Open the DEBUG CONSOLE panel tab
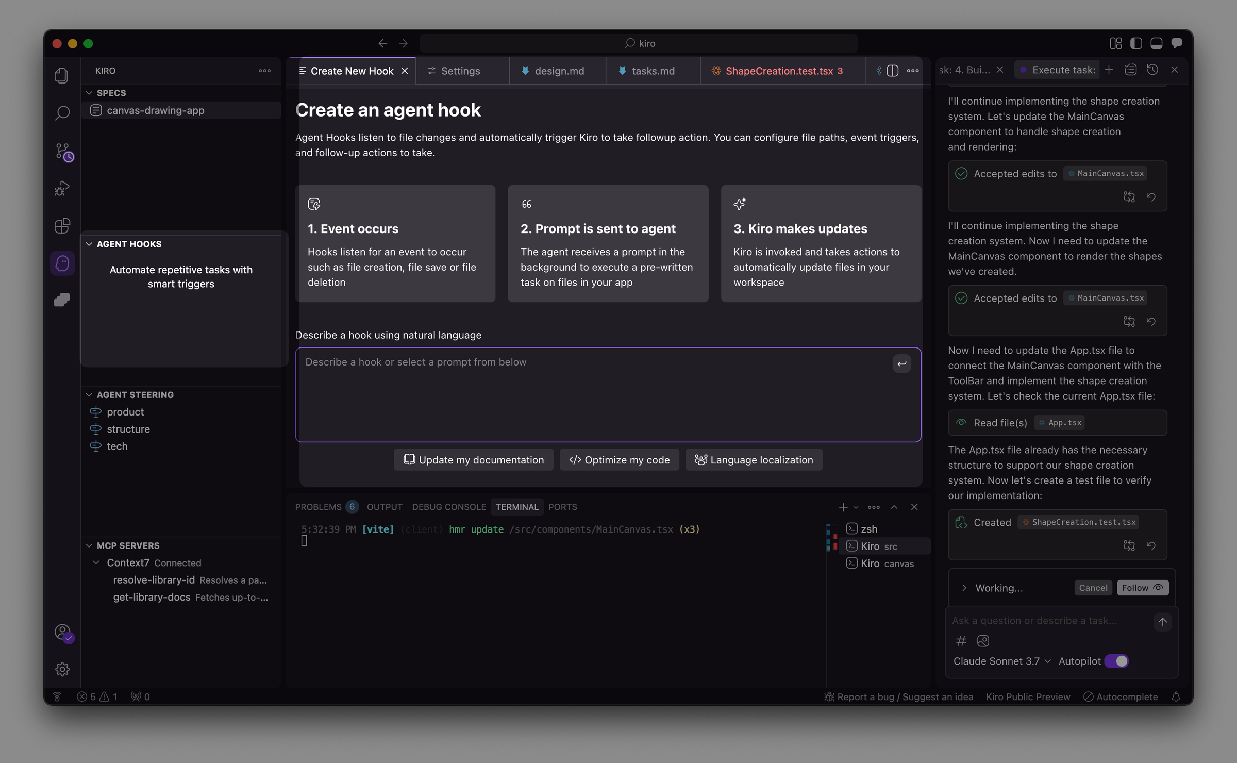This screenshot has width=1237, height=763. 449,507
